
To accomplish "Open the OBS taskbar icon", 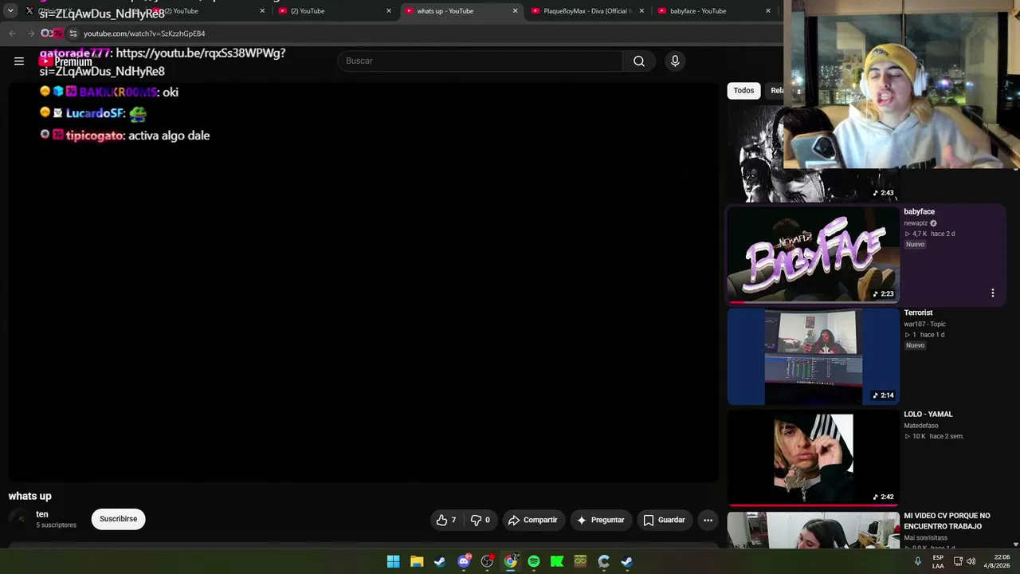I will click(x=487, y=561).
